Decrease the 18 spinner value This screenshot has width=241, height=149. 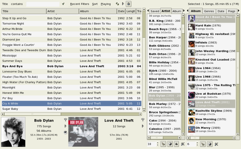pyautogui.click(x=158, y=145)
